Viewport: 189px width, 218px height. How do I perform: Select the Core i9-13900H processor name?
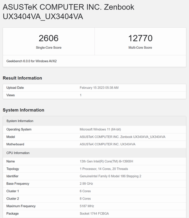click(x=106, y=161)
